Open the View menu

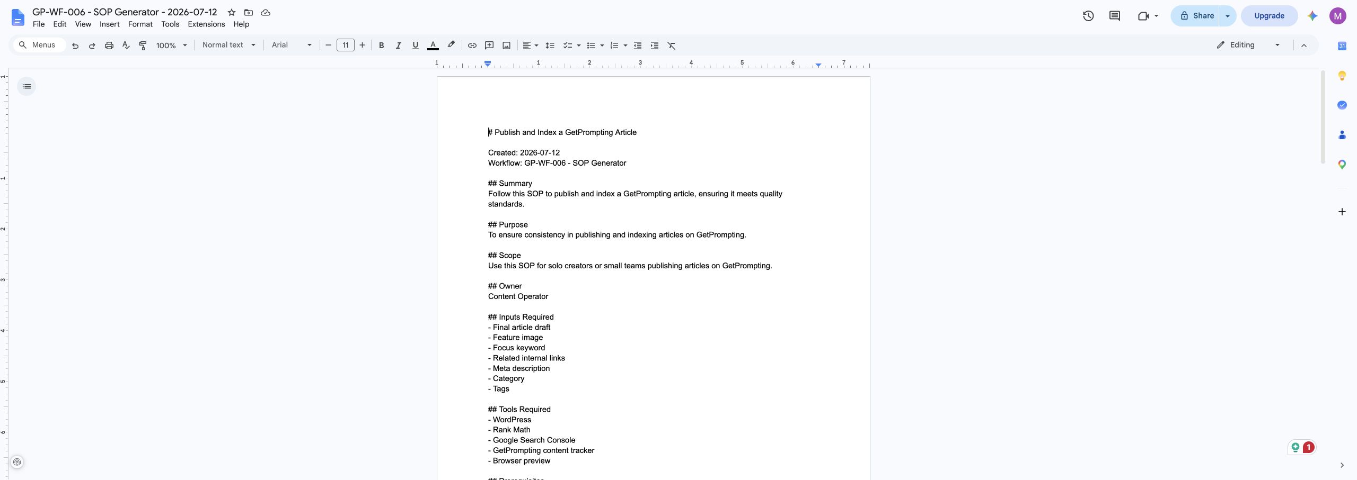[83, 24]
